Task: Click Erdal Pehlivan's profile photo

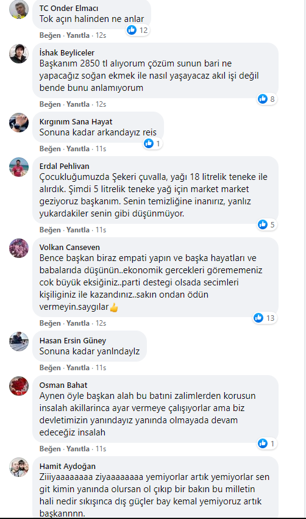Action: coord(19,167)
